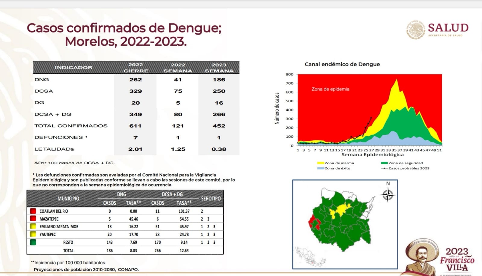Click the endemic channel chart plot area
This screenshot has height=276, width=482.
tap(369, 110)
